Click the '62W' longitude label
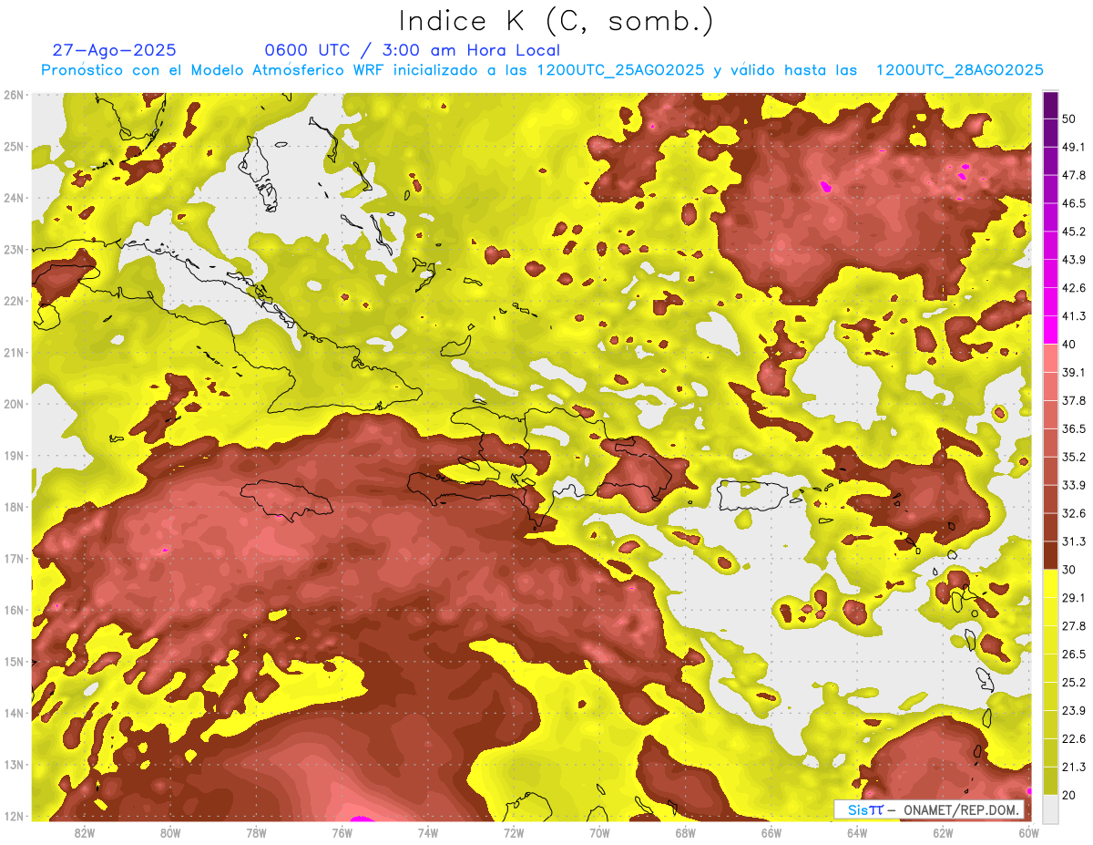The width and height of the screenshot is (1093, 845). point(944,833)
